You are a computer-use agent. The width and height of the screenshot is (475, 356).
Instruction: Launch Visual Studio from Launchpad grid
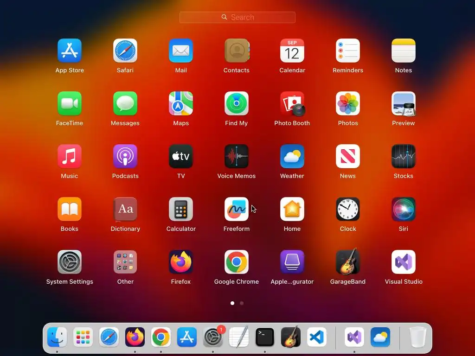(x=404, y=262)
